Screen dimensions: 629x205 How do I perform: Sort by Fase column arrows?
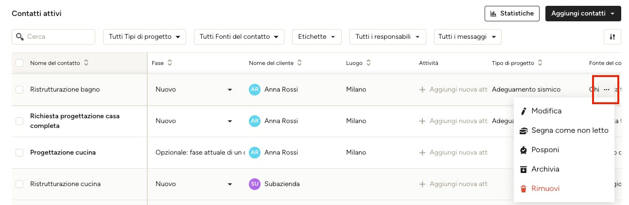pos(170,63)
